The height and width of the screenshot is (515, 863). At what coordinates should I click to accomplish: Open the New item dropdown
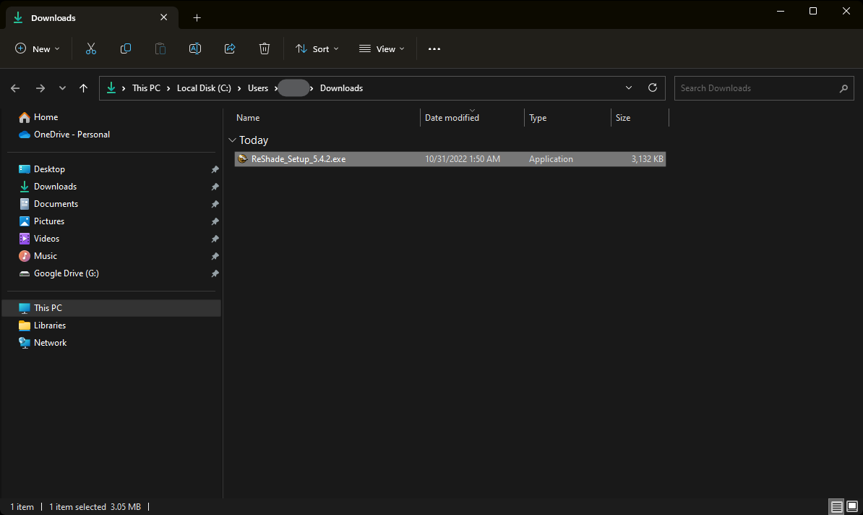click(37, 49)
